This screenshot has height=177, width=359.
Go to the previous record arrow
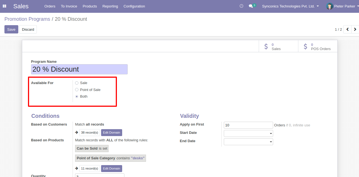point(347,29)
